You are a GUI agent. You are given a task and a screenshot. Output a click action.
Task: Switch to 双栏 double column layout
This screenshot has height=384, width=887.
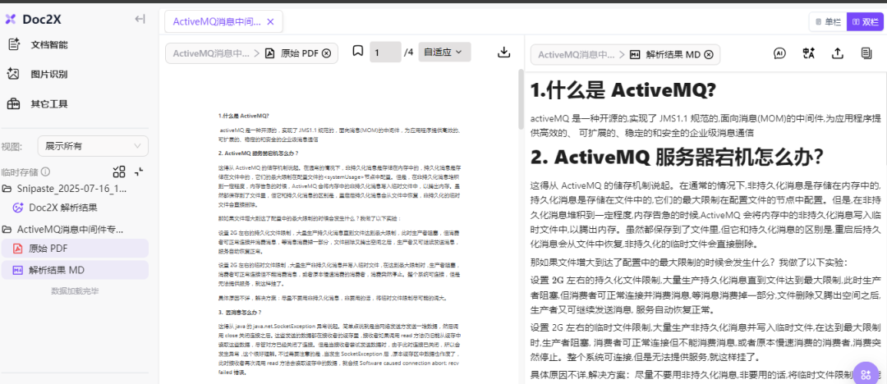(865, 21)
